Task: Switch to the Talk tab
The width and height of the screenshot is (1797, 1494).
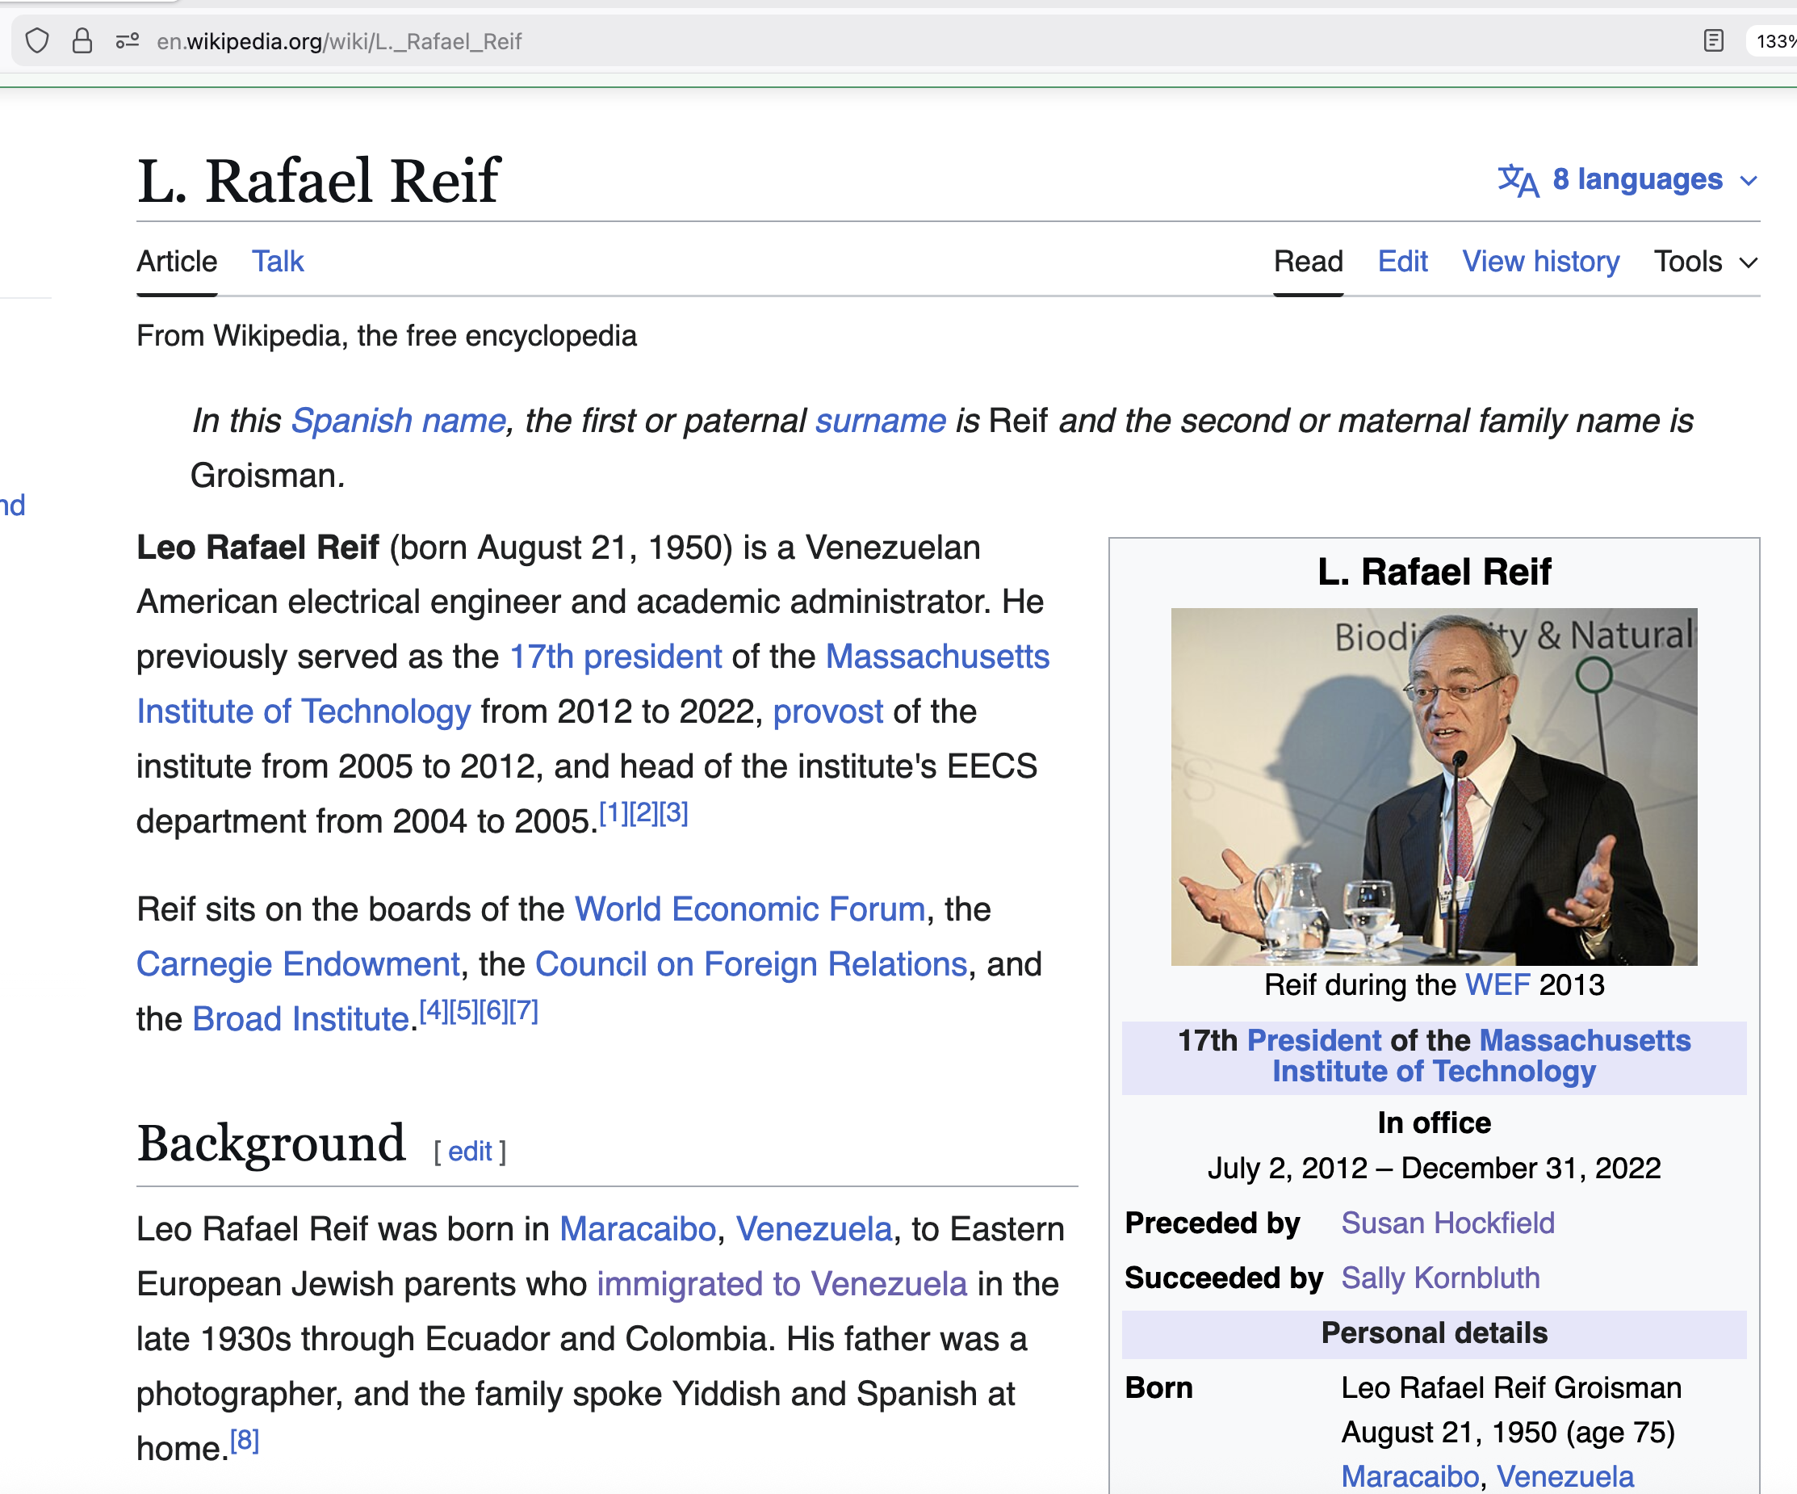Action: [x=277, y=262]
